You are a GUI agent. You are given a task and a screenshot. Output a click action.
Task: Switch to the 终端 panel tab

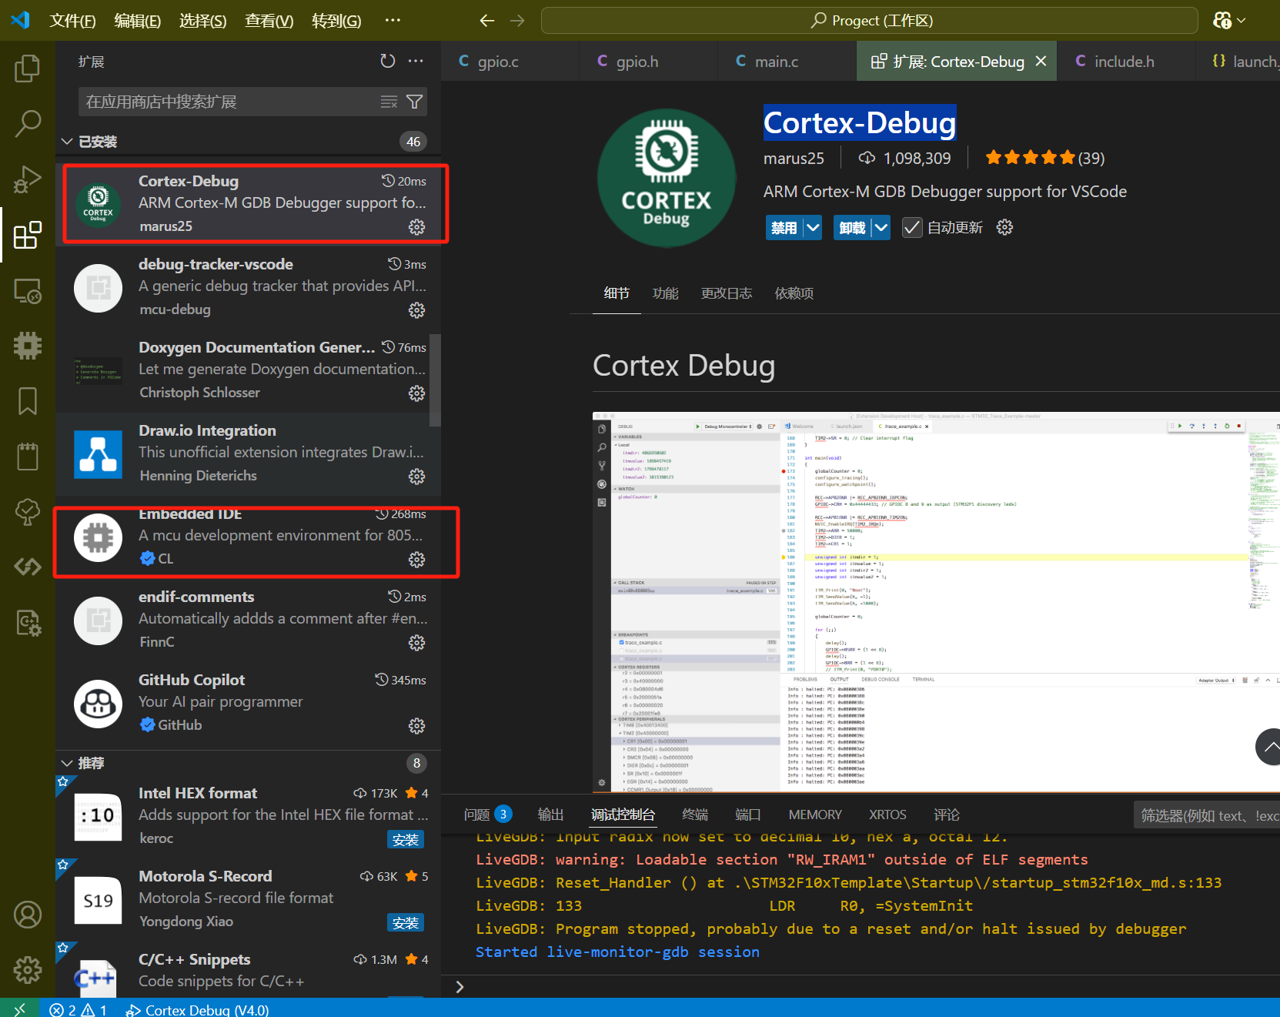click(694, 815)
